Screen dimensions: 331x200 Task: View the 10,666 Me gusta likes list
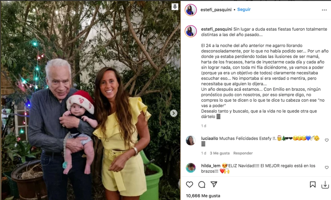coord(203,196)
